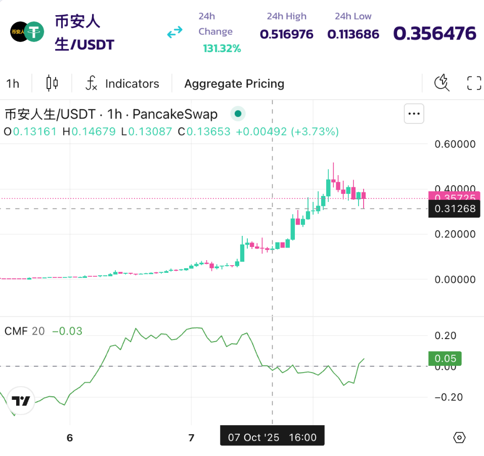
Task: Select the candlestick chart style icon
Action: tap(52, 84)
